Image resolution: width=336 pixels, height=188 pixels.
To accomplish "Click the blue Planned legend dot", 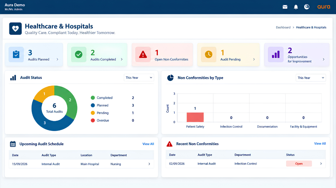I will (x=93, y=105).
